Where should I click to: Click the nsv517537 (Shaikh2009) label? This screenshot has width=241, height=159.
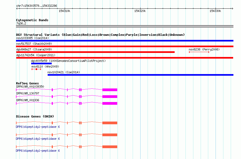click(x=34, y=44)
